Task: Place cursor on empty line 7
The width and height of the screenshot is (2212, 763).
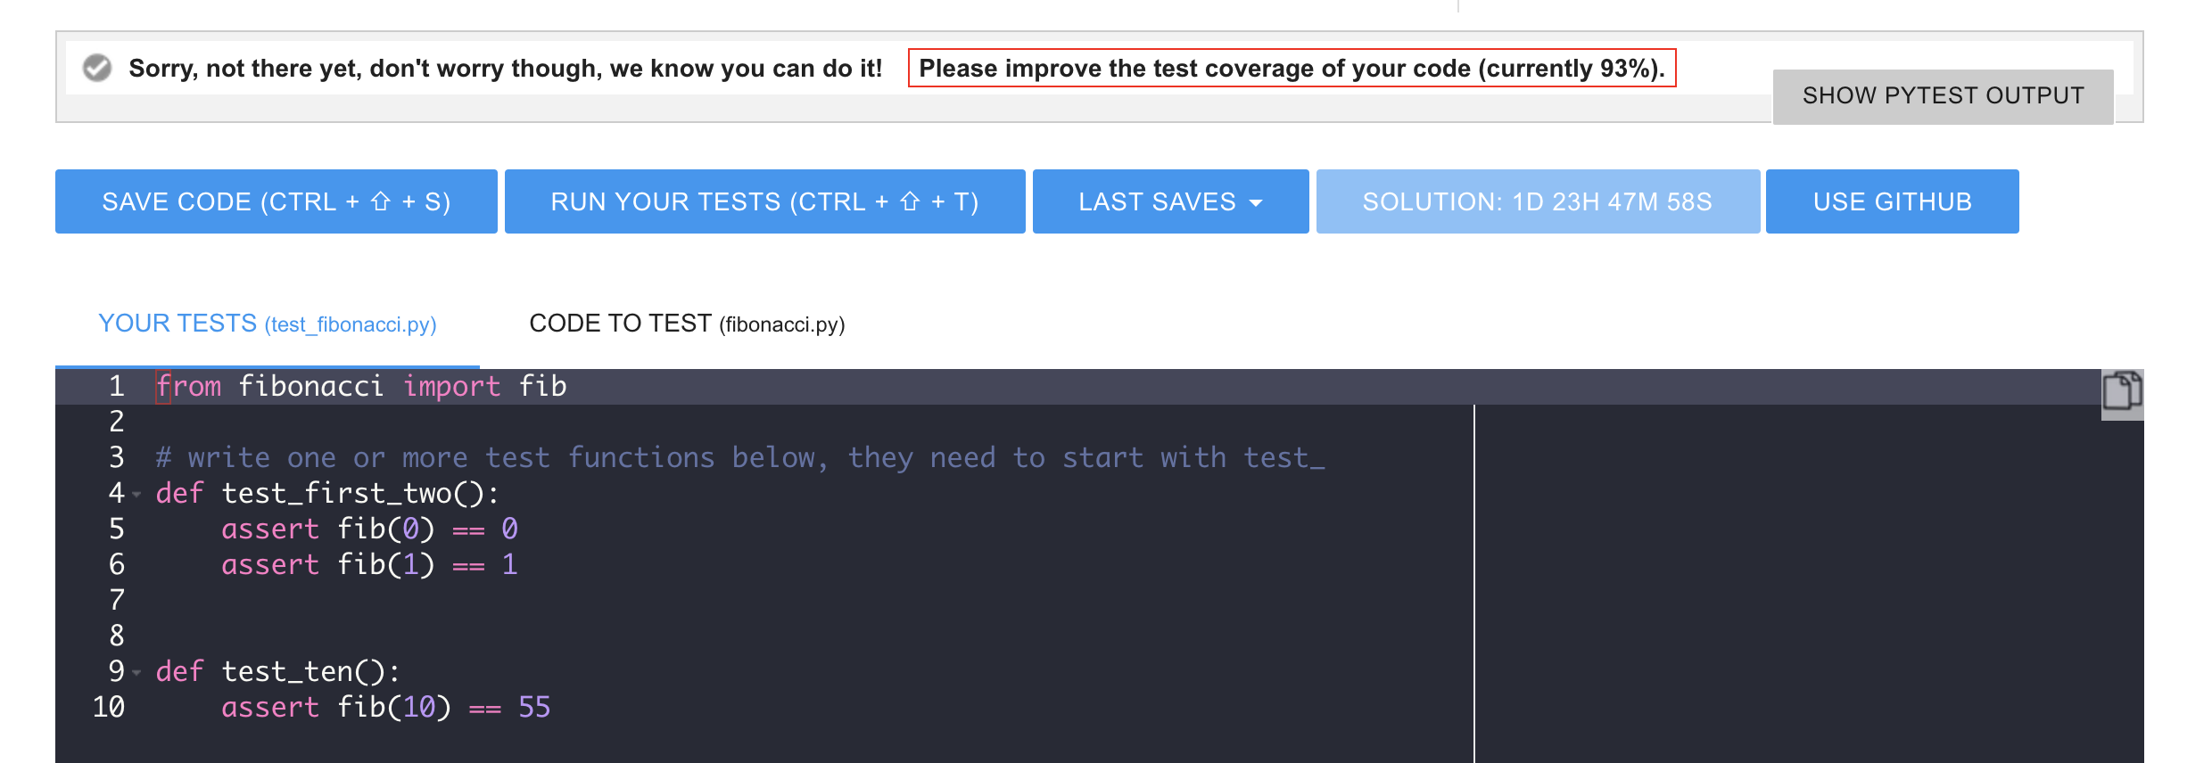Action: [x=535, y=600]
